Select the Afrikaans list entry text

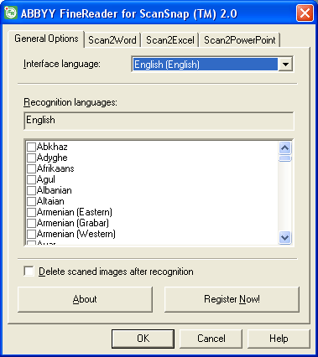point(55,168)
